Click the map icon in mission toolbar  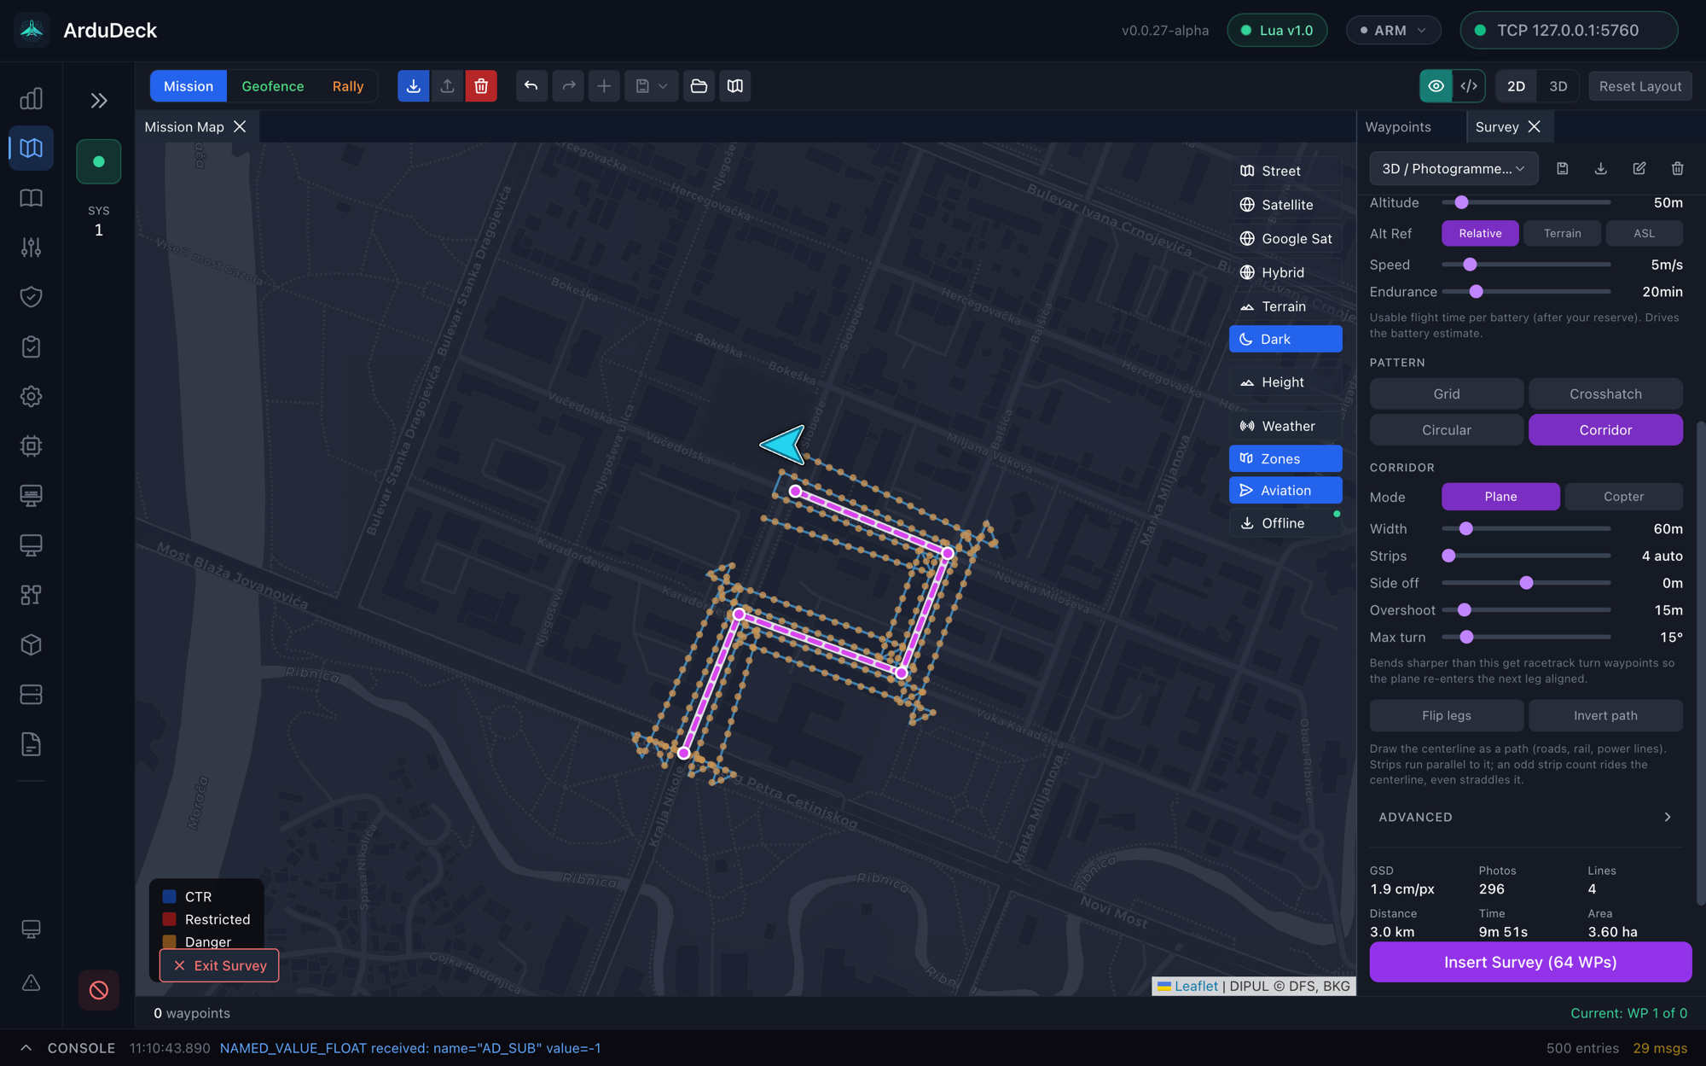click(735, 86)
